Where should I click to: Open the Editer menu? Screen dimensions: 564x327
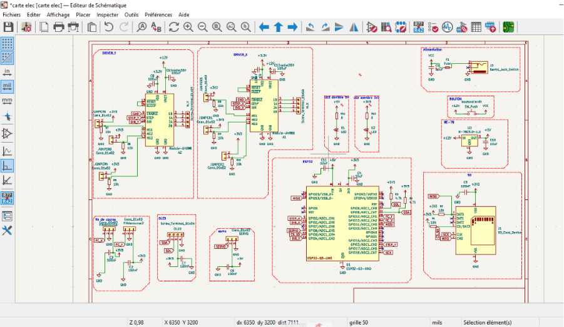[33, 15]
